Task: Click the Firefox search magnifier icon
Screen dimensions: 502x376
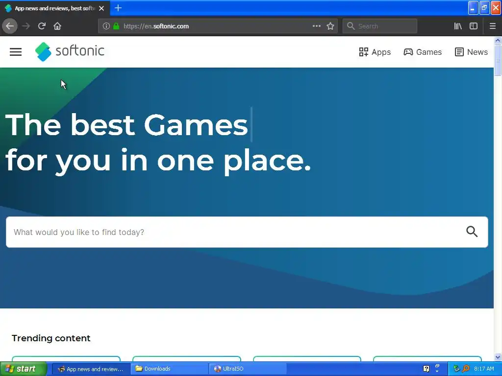Action: click(351, 26)
